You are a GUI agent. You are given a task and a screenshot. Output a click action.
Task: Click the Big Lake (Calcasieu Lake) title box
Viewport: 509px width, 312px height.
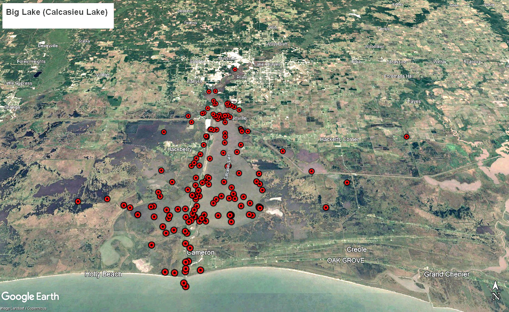pyautogui.click(x=58, y=15)
